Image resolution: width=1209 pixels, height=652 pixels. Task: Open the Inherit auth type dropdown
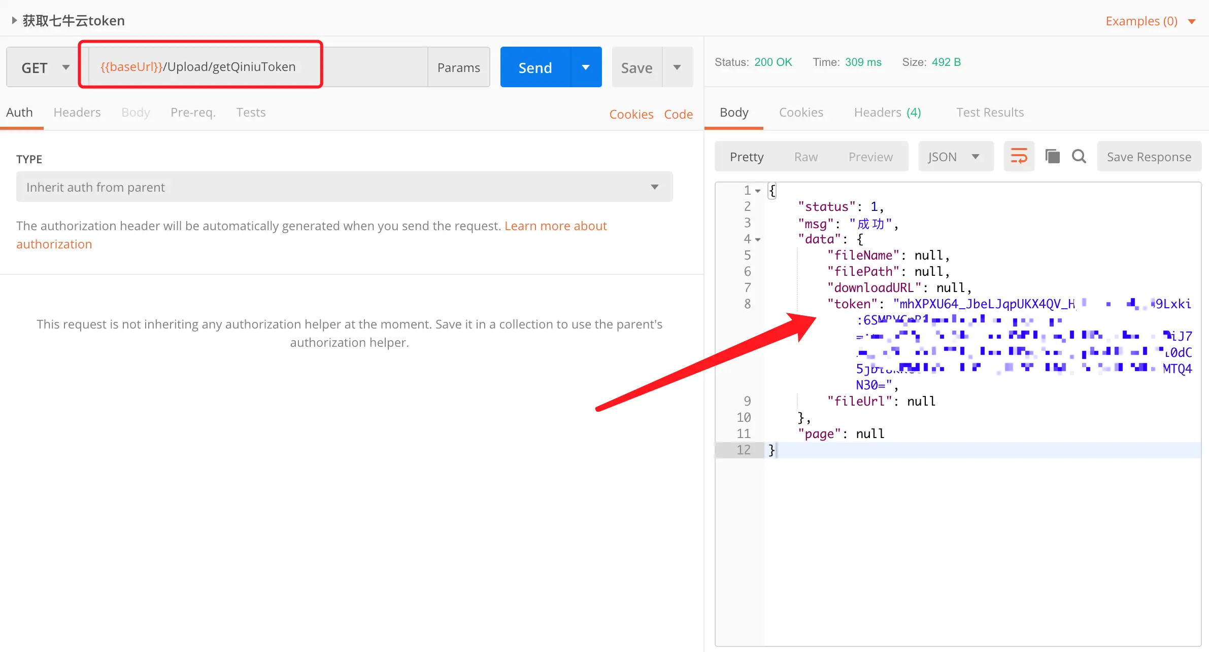click(344, 187)
